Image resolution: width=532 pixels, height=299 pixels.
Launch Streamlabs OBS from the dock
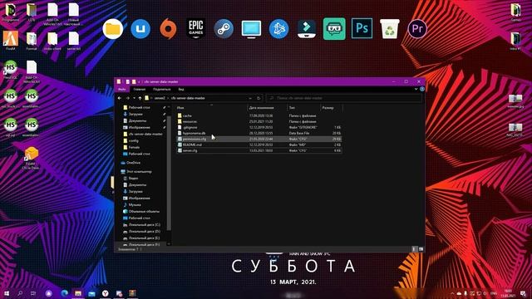point(334,29)
